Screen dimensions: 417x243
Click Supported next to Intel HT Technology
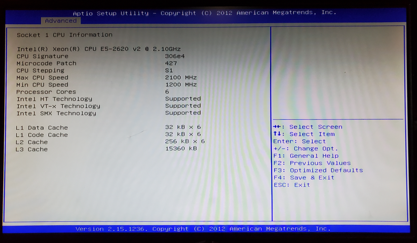point(183,99)
